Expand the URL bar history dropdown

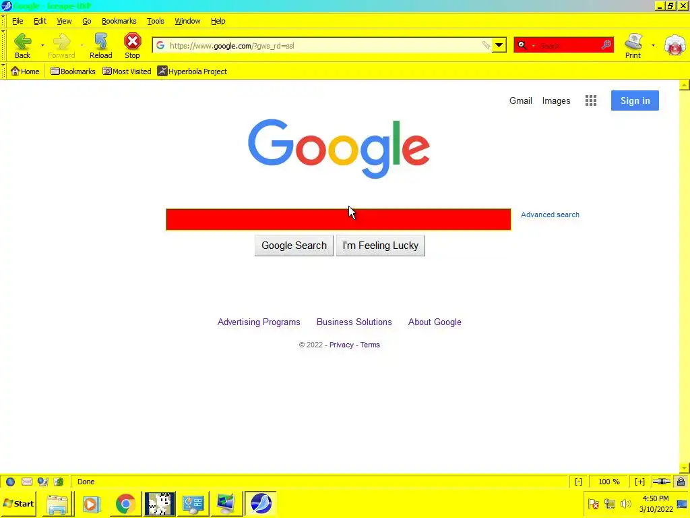click(499, 45)
